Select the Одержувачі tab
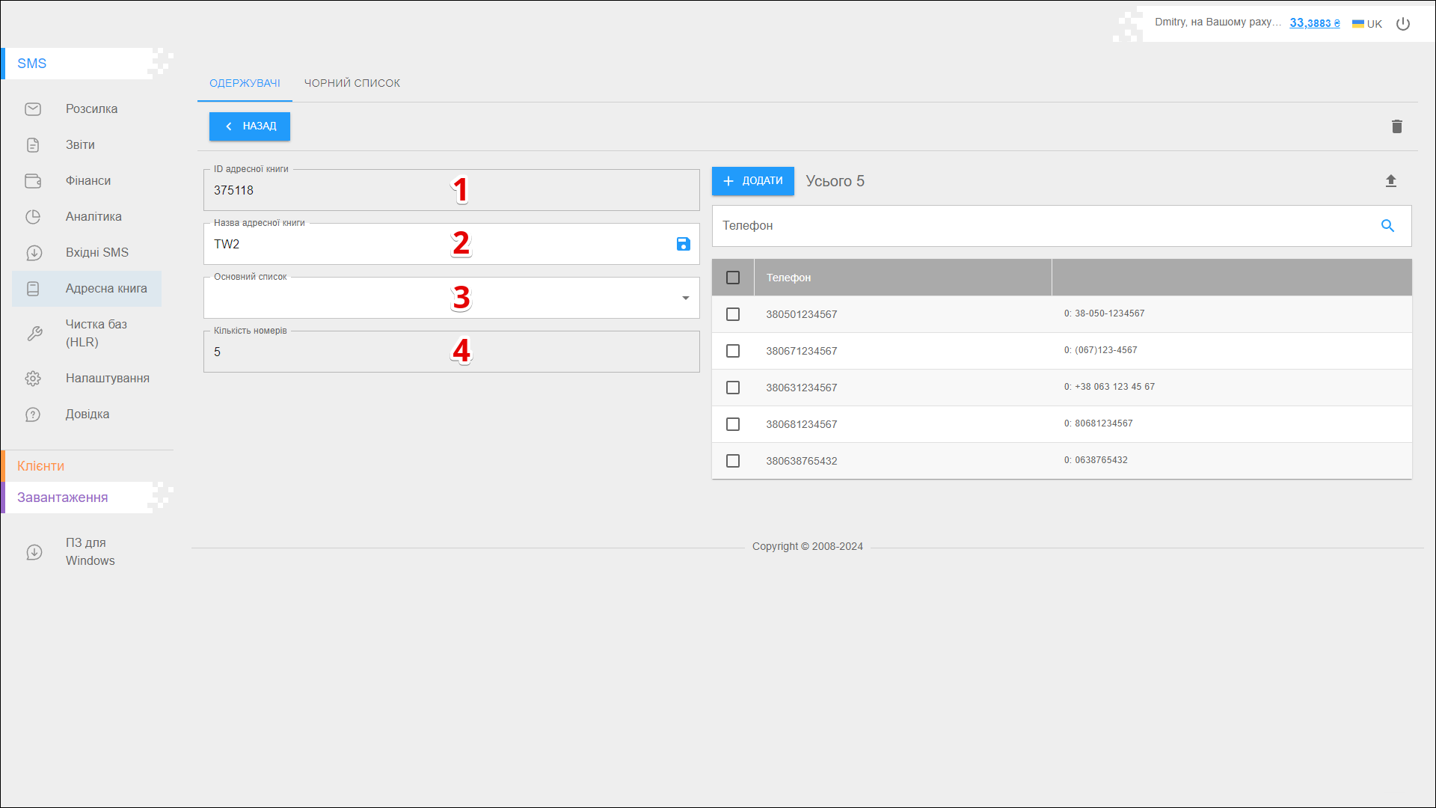This screenshot has height=808, width=1436. point(245,83)
